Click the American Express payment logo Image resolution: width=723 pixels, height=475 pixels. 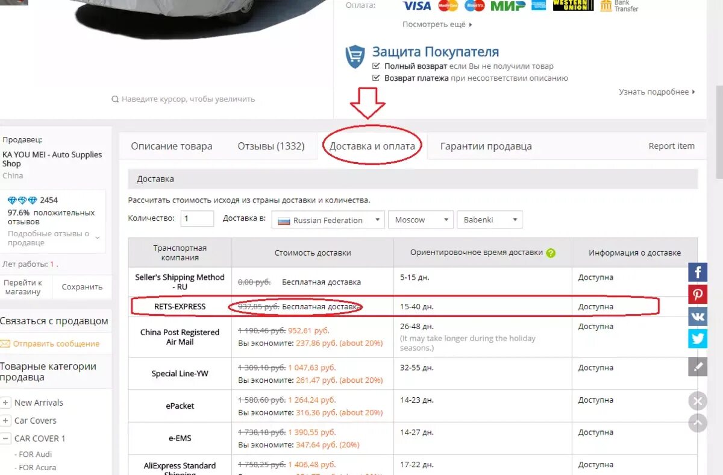tap(539, 5)
